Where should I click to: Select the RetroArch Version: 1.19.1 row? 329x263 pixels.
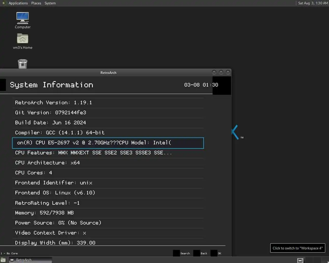coord(108,103)
